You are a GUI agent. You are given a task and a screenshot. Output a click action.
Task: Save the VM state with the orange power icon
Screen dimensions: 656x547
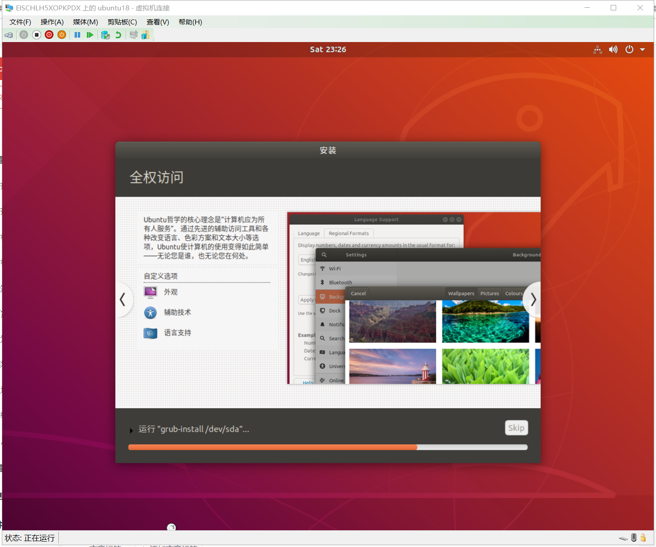pos(62,35)
